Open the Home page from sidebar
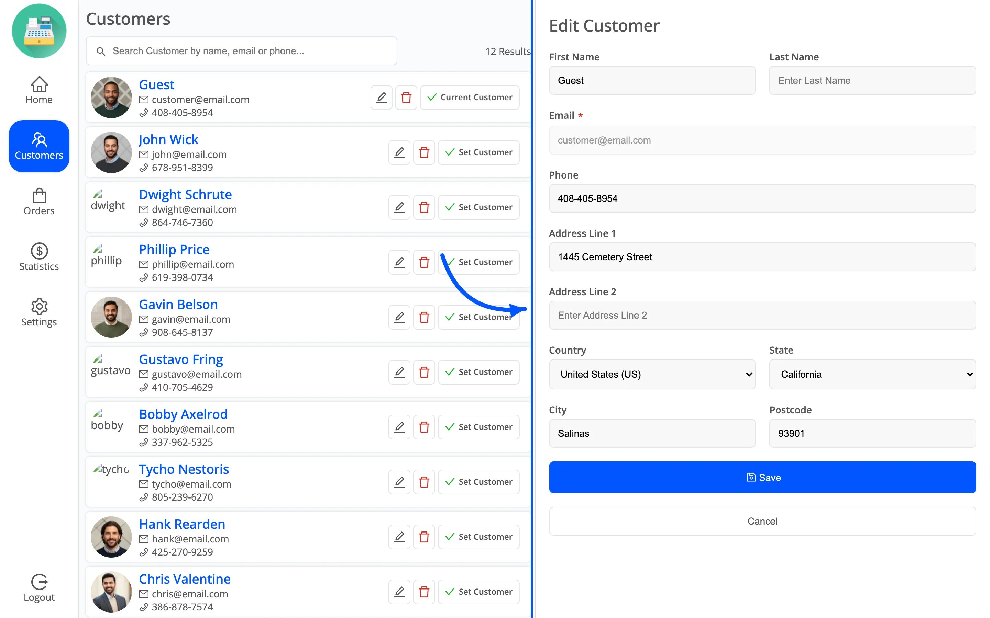This screenshot has height=618, width=990. [x=39, y=90]
